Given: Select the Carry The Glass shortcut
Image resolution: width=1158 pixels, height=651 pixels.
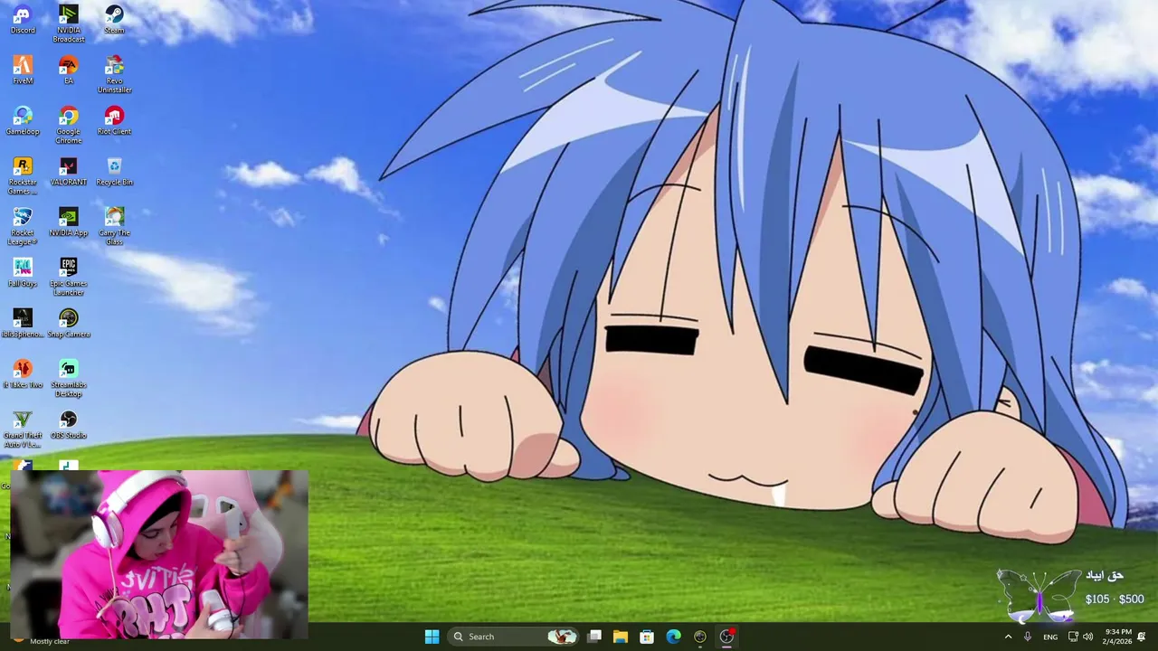Looking at the screenshot, I should pyautogui.click(x=114, y=227).
